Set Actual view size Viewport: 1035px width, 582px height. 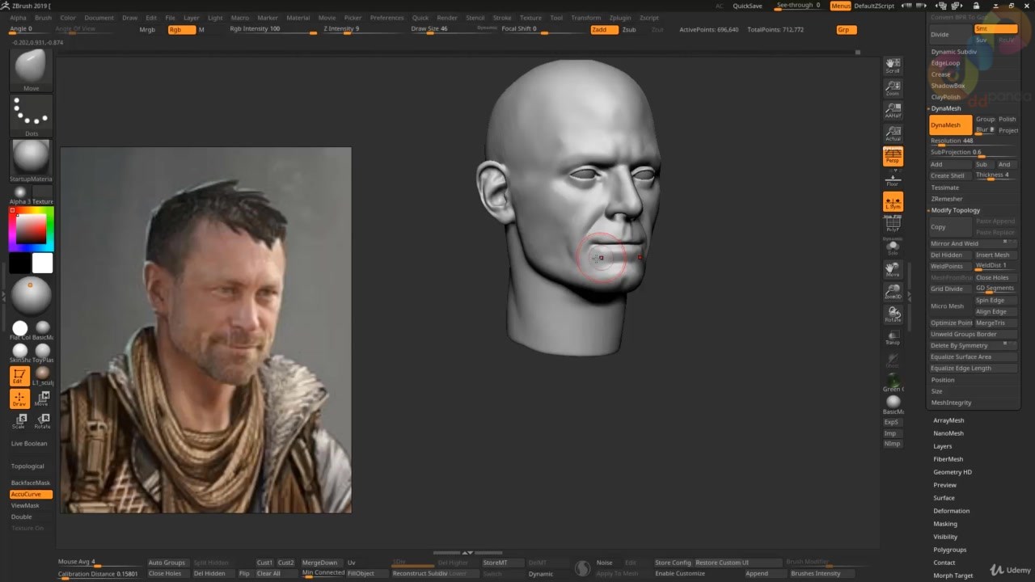click(x=893, y=133)
